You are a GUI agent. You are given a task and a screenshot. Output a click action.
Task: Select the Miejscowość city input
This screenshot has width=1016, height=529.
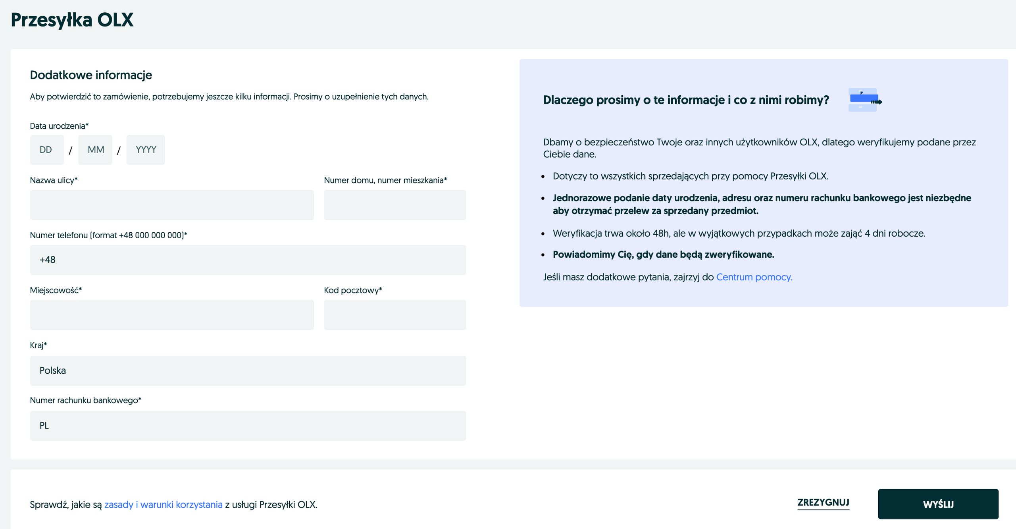pyautogui.click(x=172, y=315)
